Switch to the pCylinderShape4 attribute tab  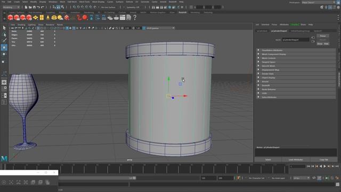coord(279,31)
